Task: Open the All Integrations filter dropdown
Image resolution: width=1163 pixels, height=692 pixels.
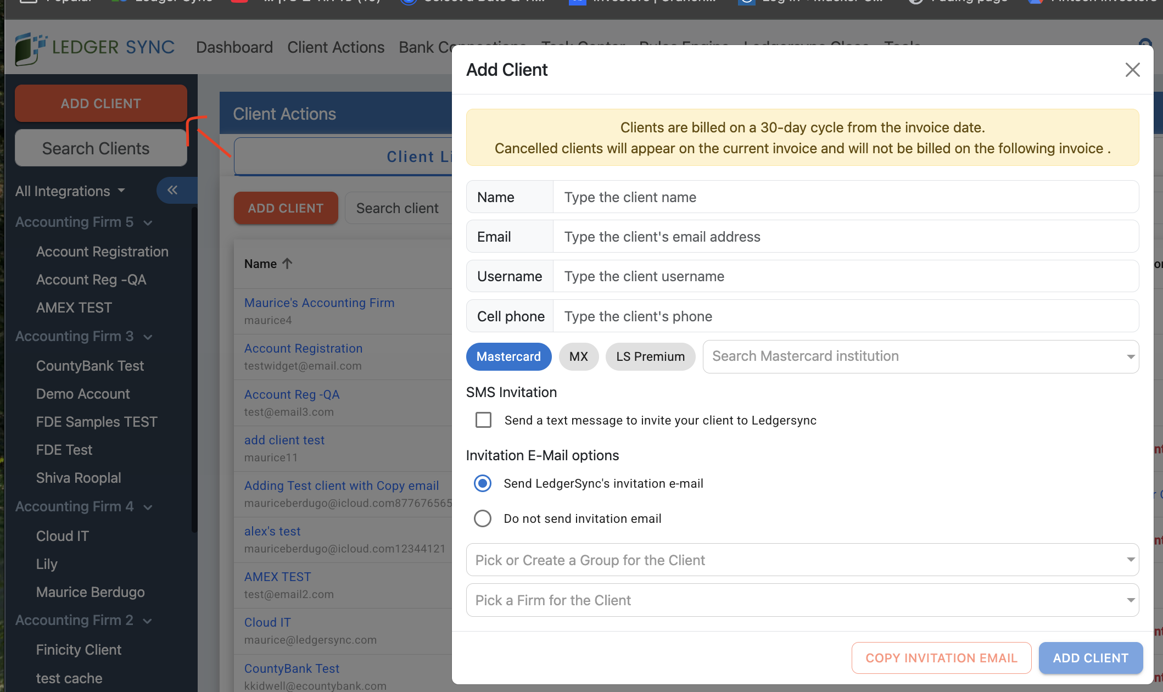Action: pos(70,191)
